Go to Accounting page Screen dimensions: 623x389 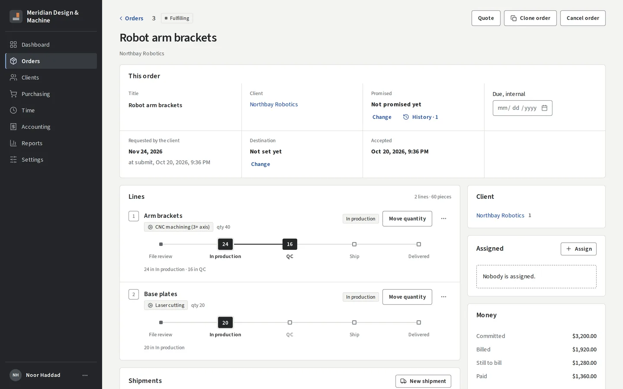point(51,127)
